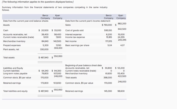This screenshot has height=109, width=177.
Task: Select the 8,200 interest expense value
Action: coord(109,35)
